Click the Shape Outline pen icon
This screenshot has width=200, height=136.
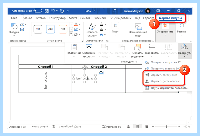coord(76,29)
